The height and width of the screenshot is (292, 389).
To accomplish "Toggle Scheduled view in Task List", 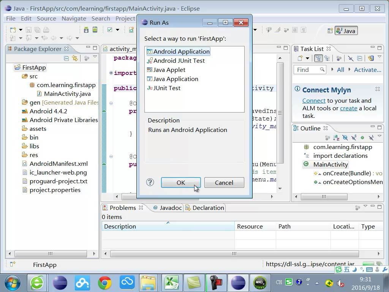I will (327, 58).
